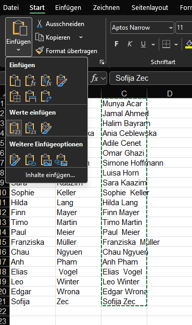
Task: Click last-name cell Keller
Action: tap(78, 193)
